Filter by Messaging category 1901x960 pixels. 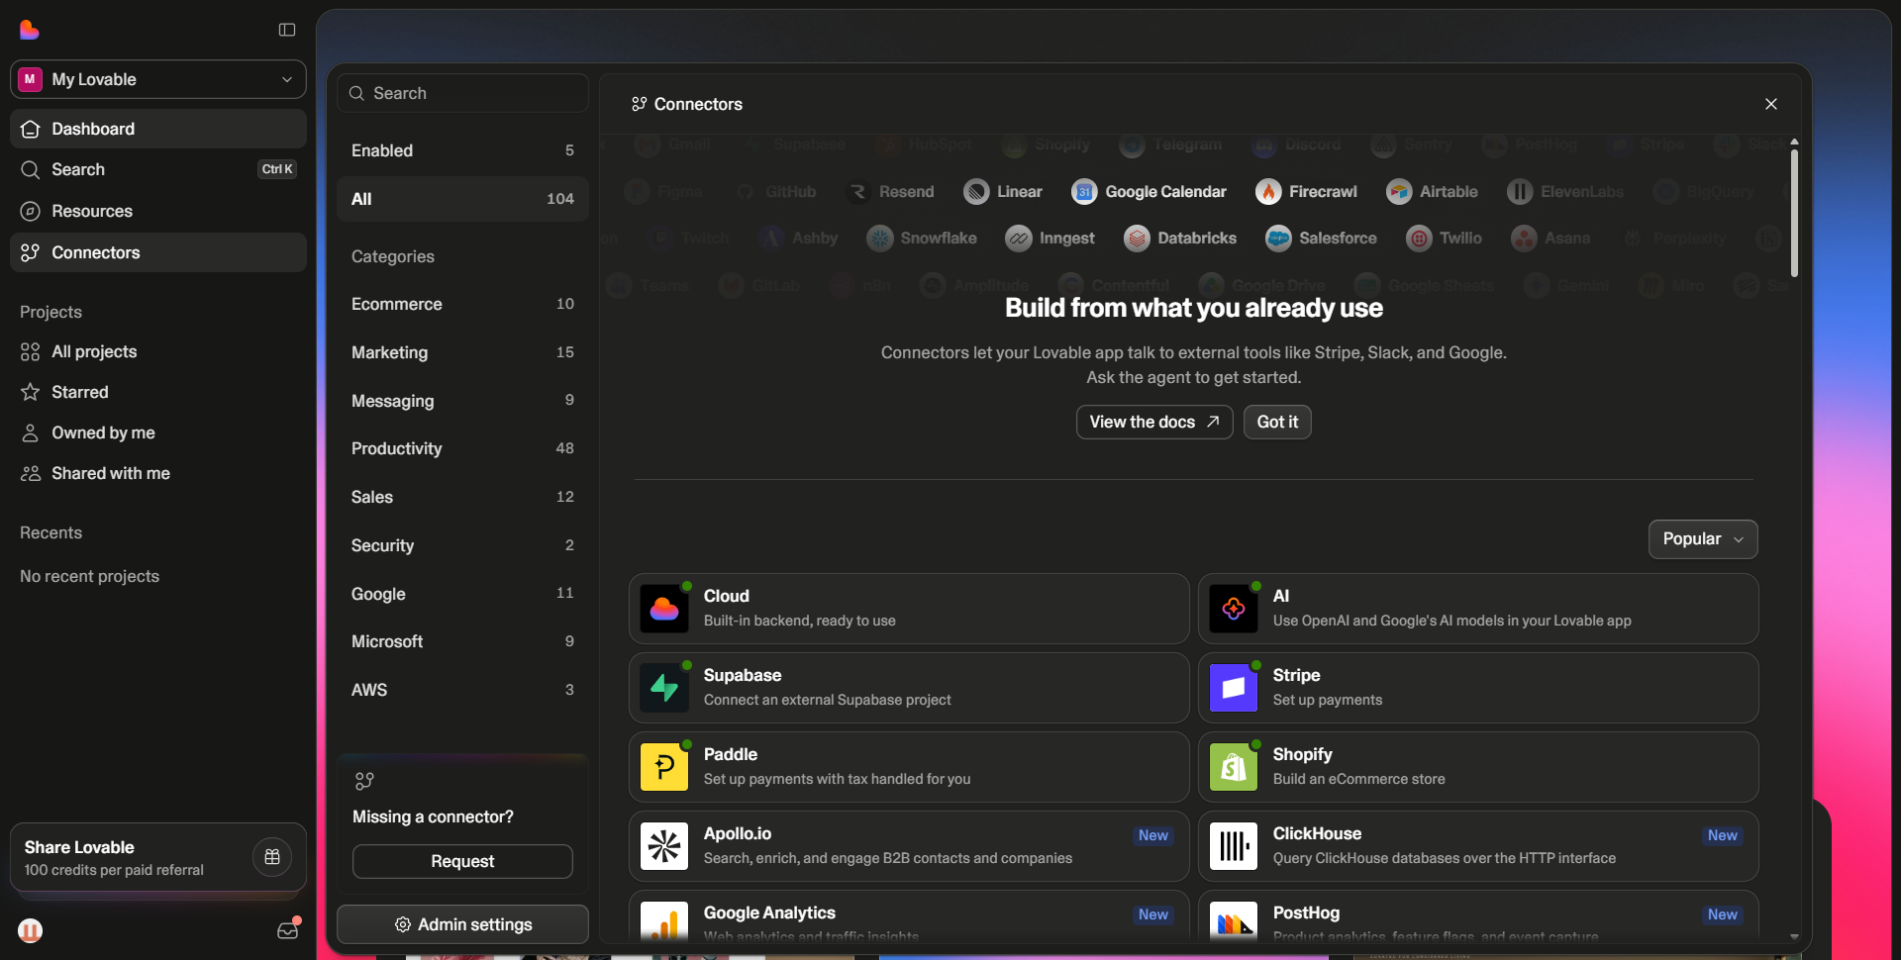pos(462,401)
